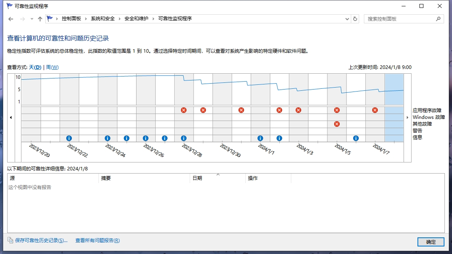Select the information icon on 2024/1/1

[x=260, y=138]
